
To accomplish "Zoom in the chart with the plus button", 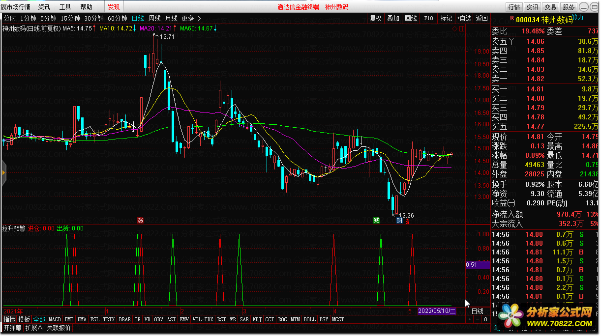I will 470,319.
